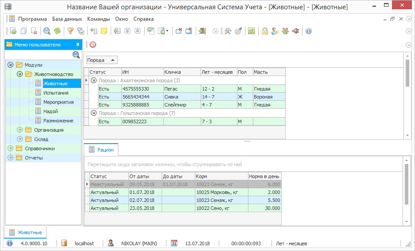Screen dimensions: 415x251
Task: Switch to the Рацион tab
Action: click(101, 150)
